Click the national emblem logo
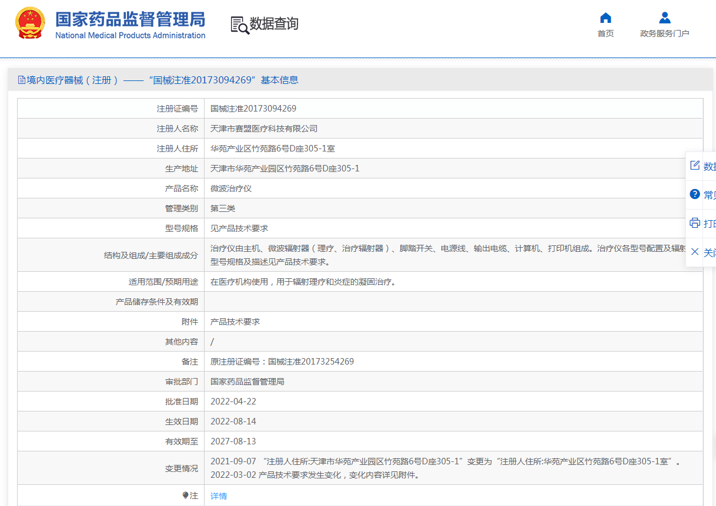Viewport: 716px width, 506px height. (31, 23)
